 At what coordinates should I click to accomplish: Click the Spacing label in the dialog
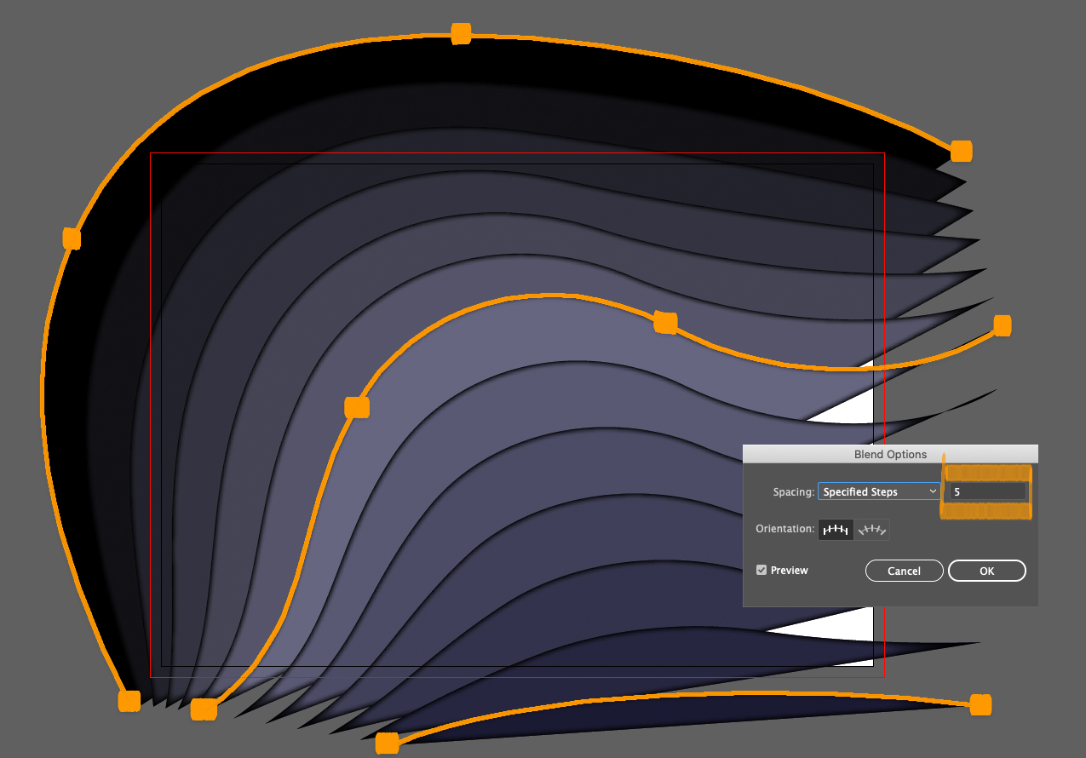(794, 491)
